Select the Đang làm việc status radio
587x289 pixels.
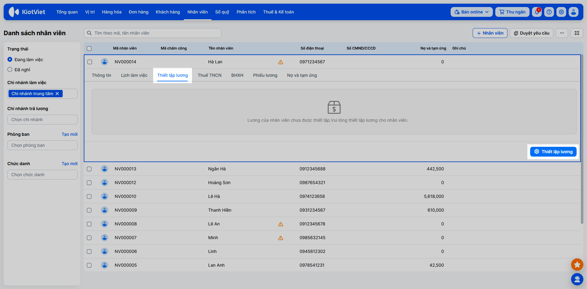(10, 60)
